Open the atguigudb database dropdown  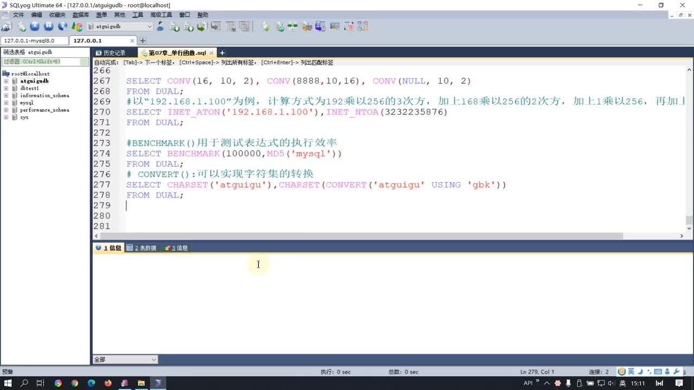[x=120, y=26]
